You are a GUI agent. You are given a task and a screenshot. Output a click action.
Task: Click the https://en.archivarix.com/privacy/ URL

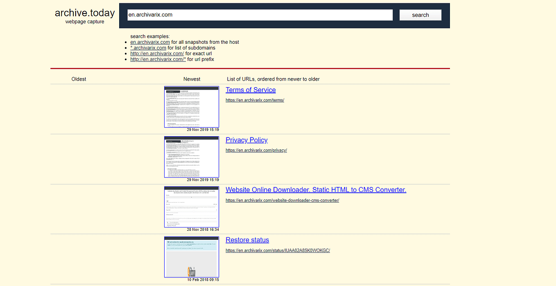(256, 150)
